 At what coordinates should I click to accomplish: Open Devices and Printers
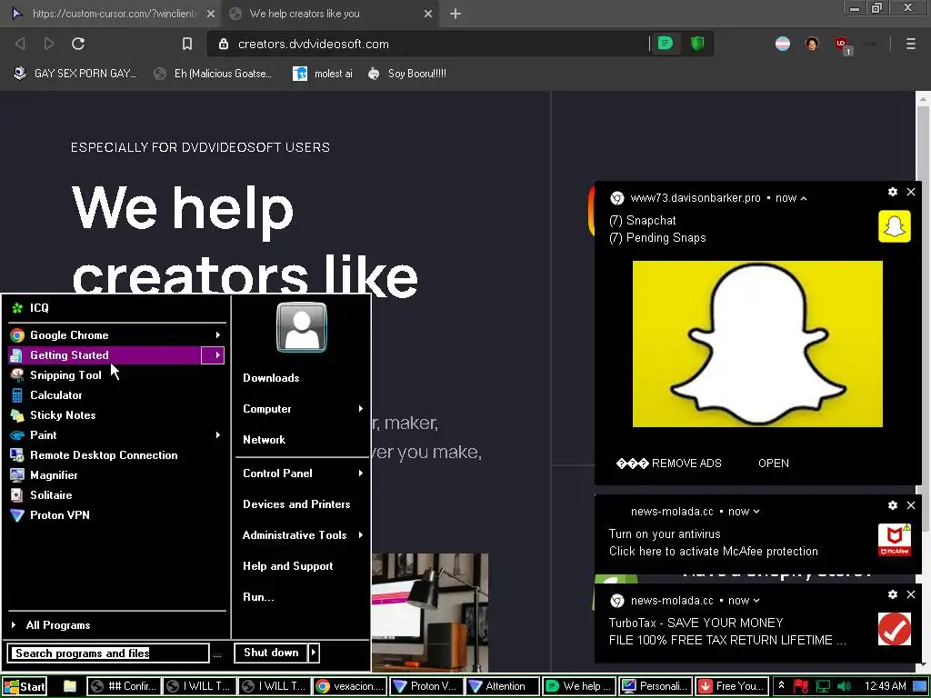coord(296,504)
